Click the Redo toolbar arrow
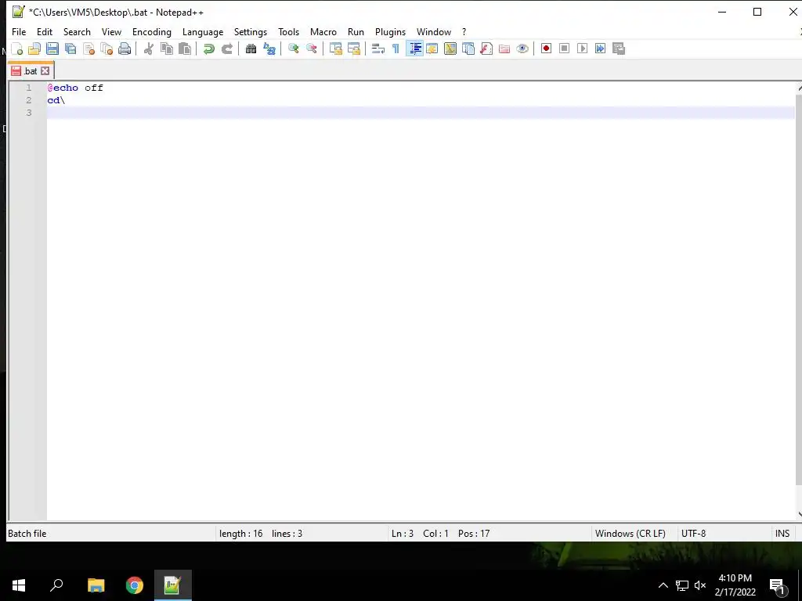This screenshot has height=601, width=802. coord(226,49)
